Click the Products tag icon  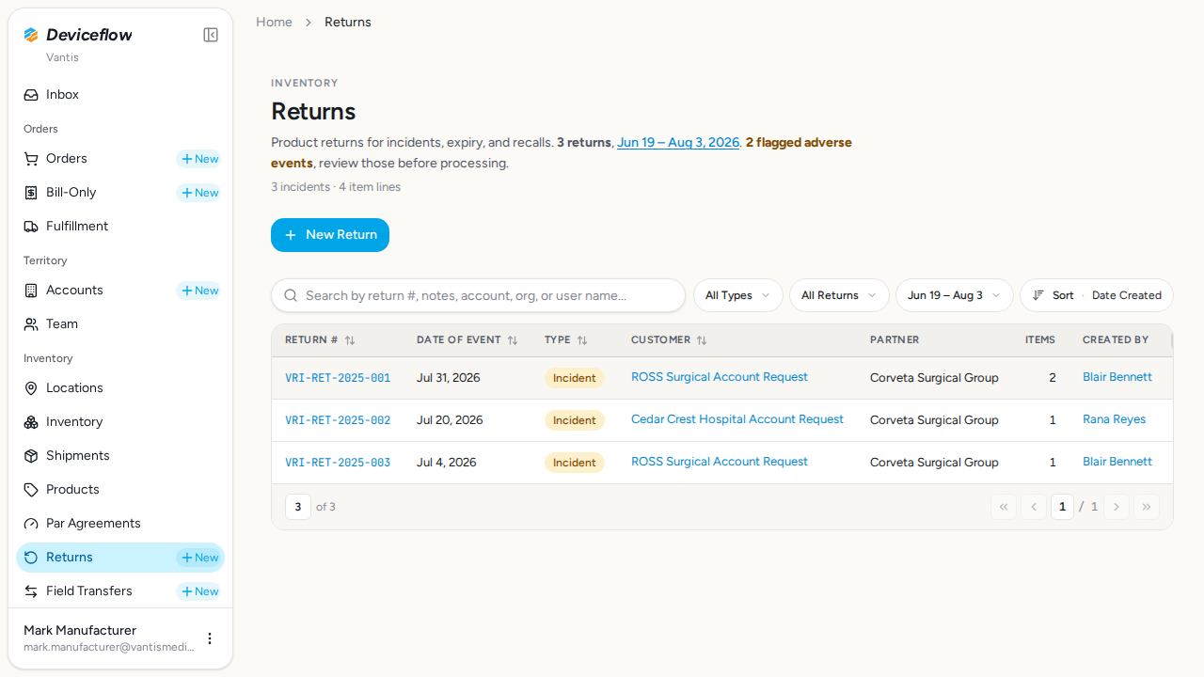click(31, 490)
